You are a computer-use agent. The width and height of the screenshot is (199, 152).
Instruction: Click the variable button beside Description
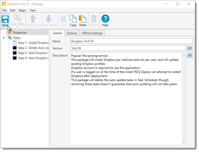point(189,55)
